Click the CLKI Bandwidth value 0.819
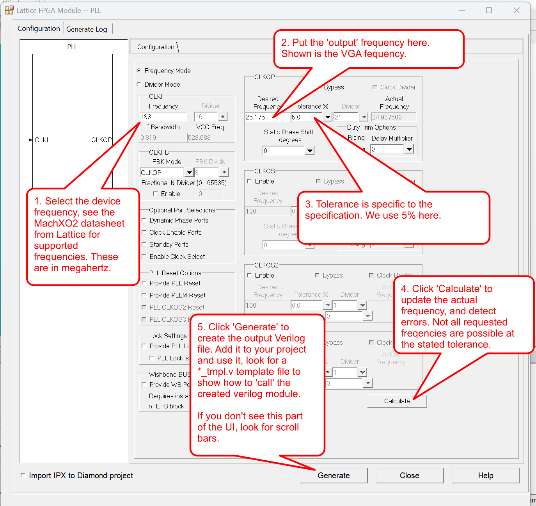The image size is (536, 506). tap(163, 137)
